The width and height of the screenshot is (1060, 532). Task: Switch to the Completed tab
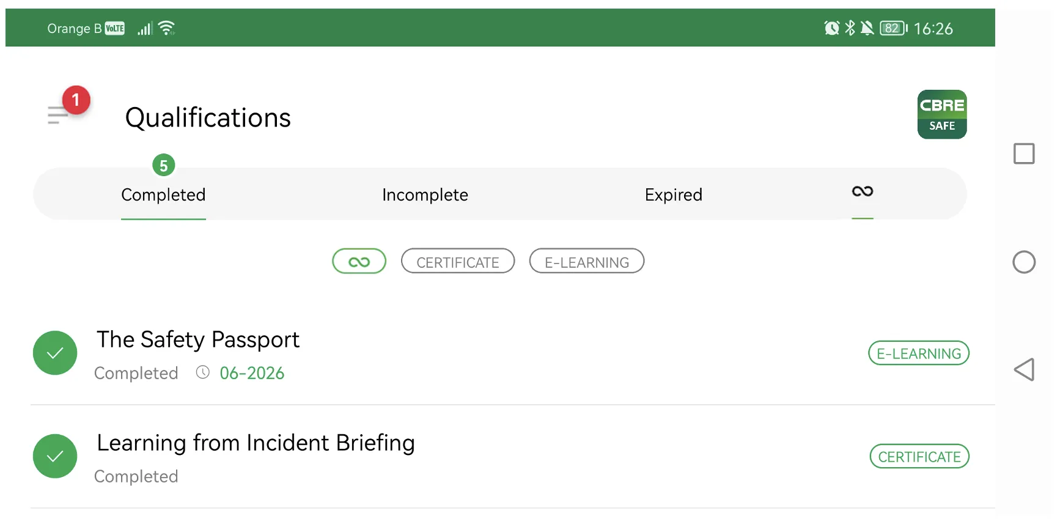point(163,194)
